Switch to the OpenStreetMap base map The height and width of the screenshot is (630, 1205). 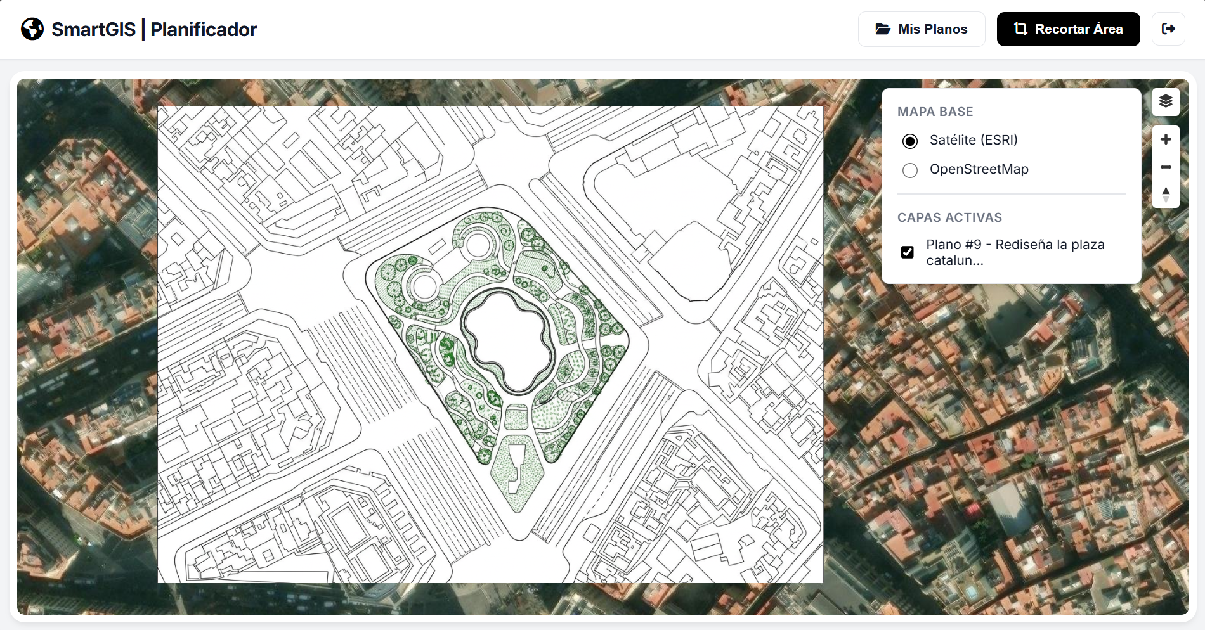pyautogui.click(x=910, y=170)
